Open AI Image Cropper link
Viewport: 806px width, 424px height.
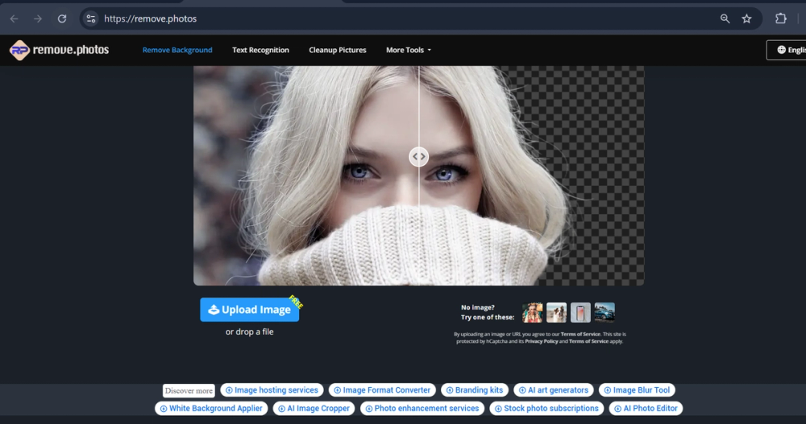pyautogui.click(x=314, y=409)
